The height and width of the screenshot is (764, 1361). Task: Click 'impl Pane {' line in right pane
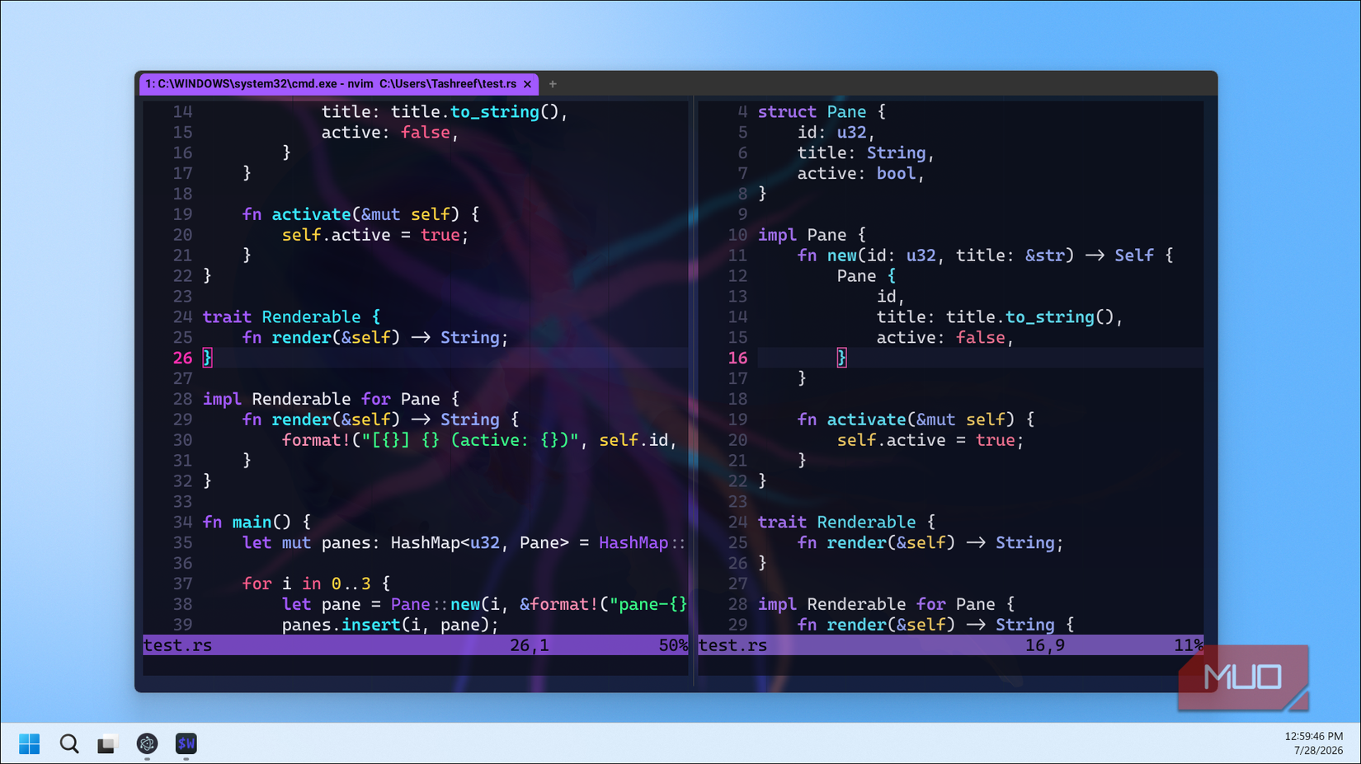click(812, 235)
